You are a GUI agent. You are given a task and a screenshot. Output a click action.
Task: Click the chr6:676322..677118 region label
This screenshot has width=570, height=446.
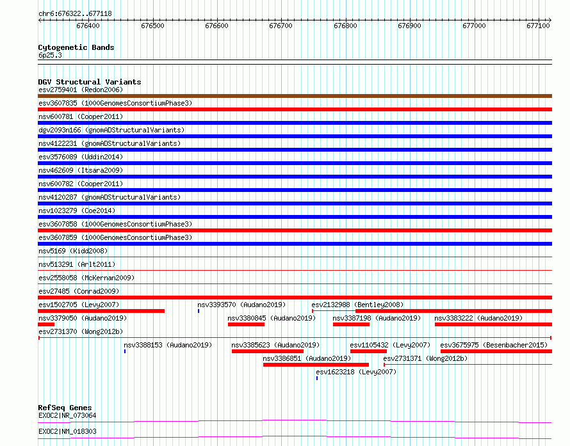click(75, 13)
